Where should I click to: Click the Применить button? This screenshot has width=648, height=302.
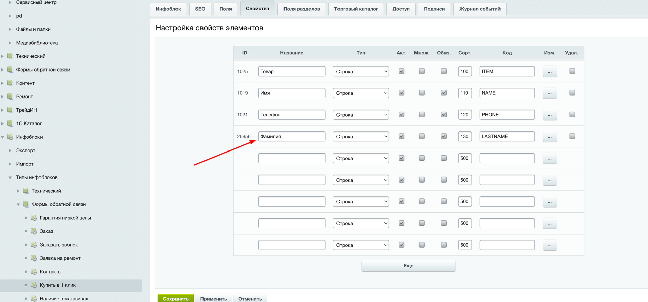[214, 298]
